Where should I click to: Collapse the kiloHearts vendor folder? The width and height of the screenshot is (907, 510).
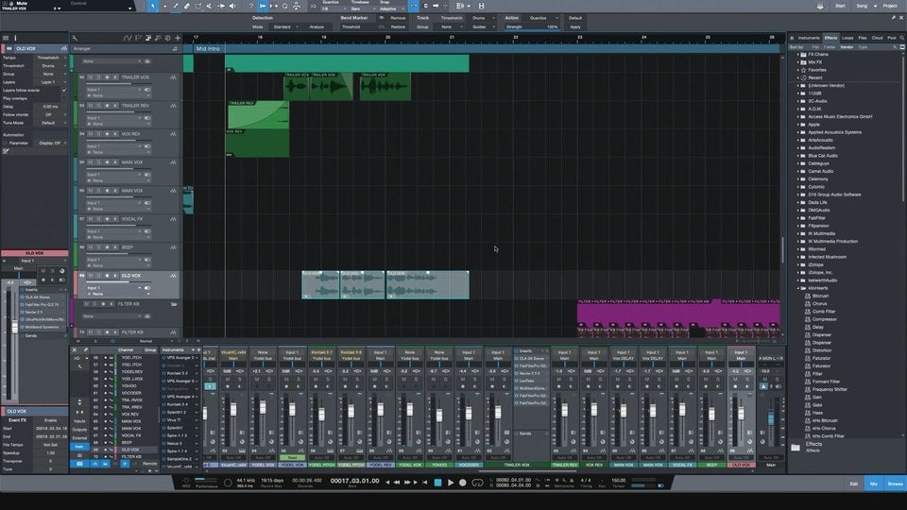pyautogui.click(x=798, y=288)
